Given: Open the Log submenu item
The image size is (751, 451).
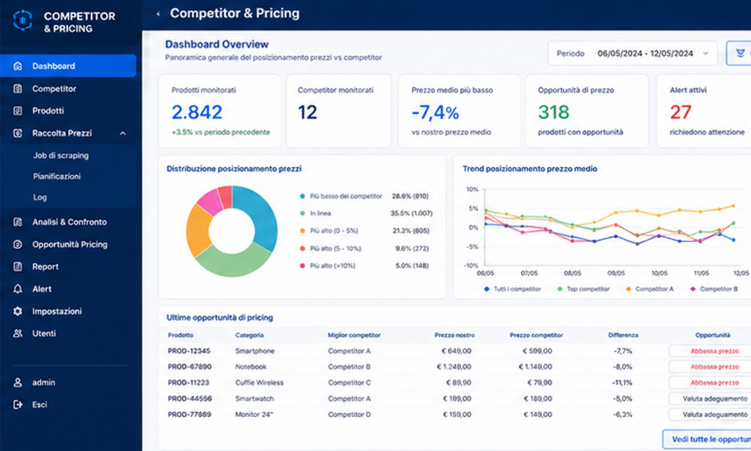Looking at the screenshot, I should click(40, 197).
